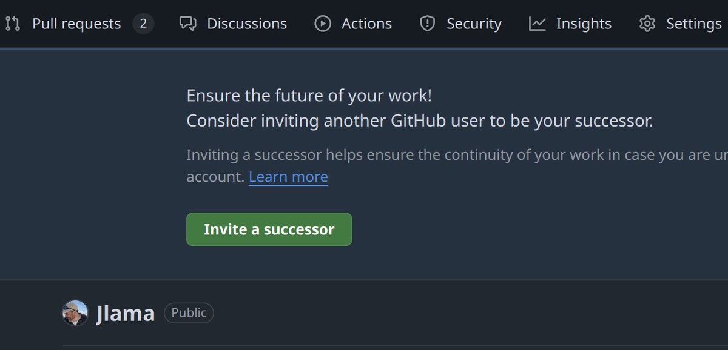Image resolution: width=728 pixels, height=350 pixels.
Task: Switch to the Discussions tab
Action: (x=234, y=24)
